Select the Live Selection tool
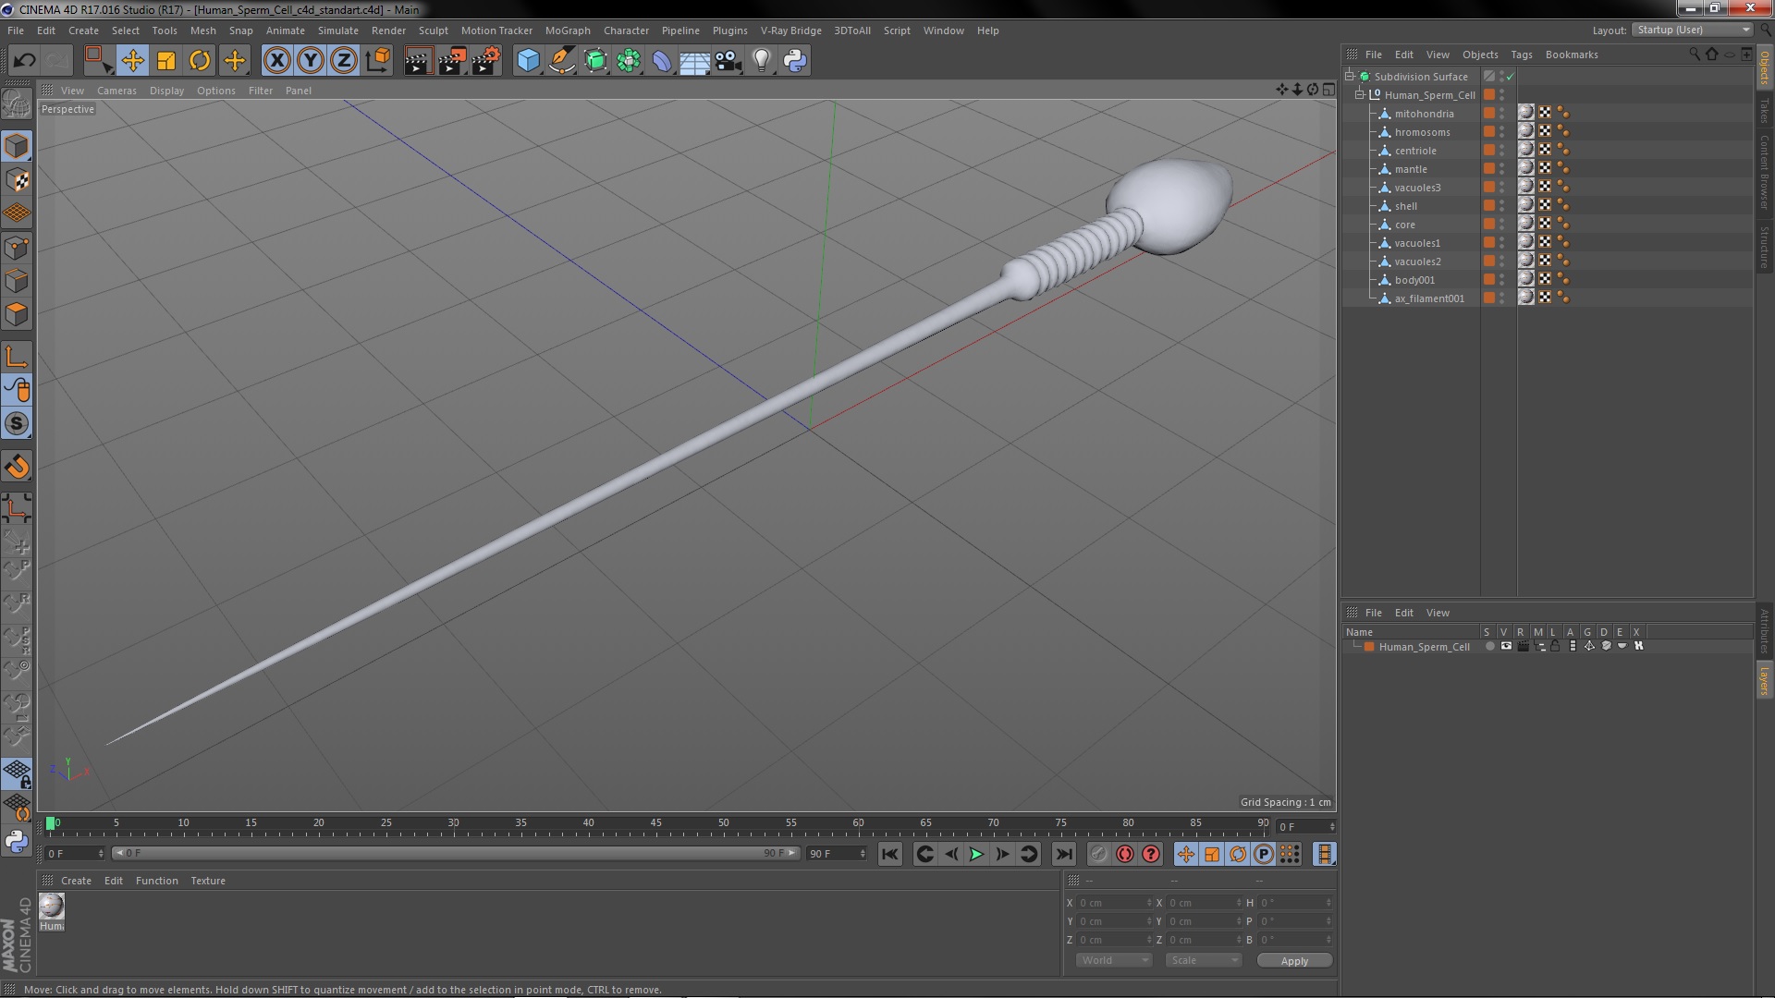 coord(97,61)
